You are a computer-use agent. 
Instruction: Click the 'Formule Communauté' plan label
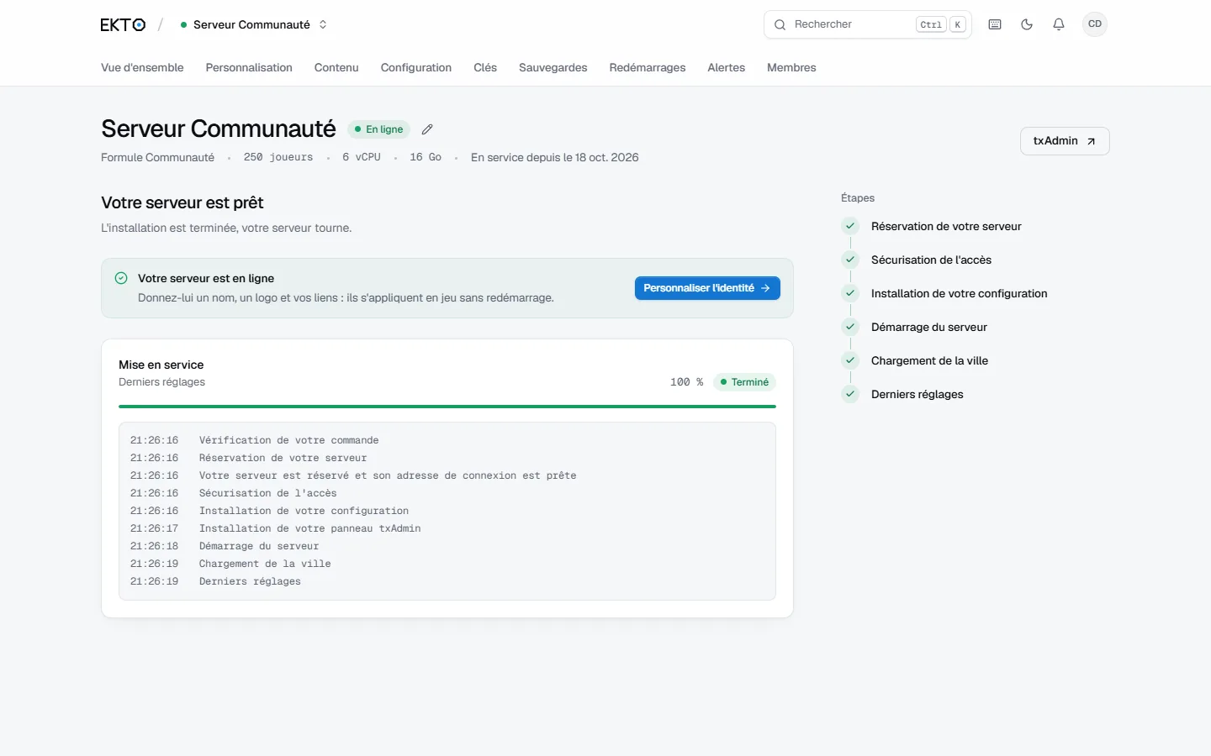point(158,157)
